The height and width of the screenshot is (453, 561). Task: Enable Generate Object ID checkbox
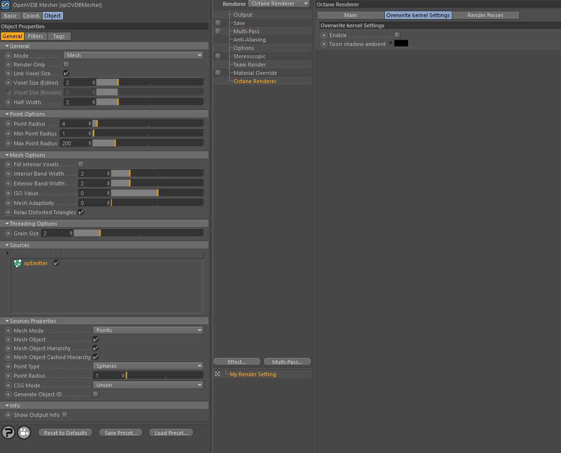[x=95, y=394]
